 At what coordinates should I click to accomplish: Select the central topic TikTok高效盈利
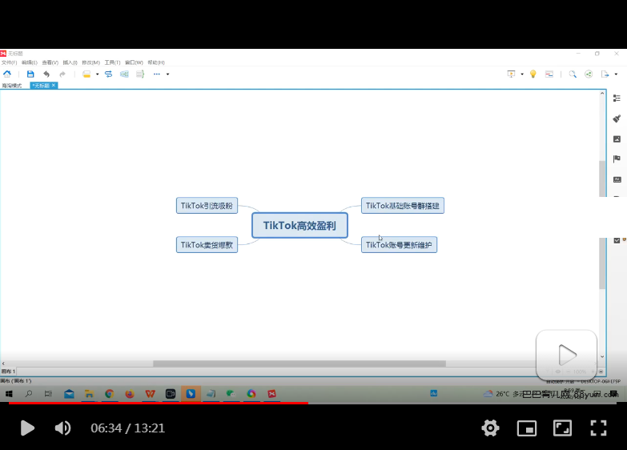(299, 226)
